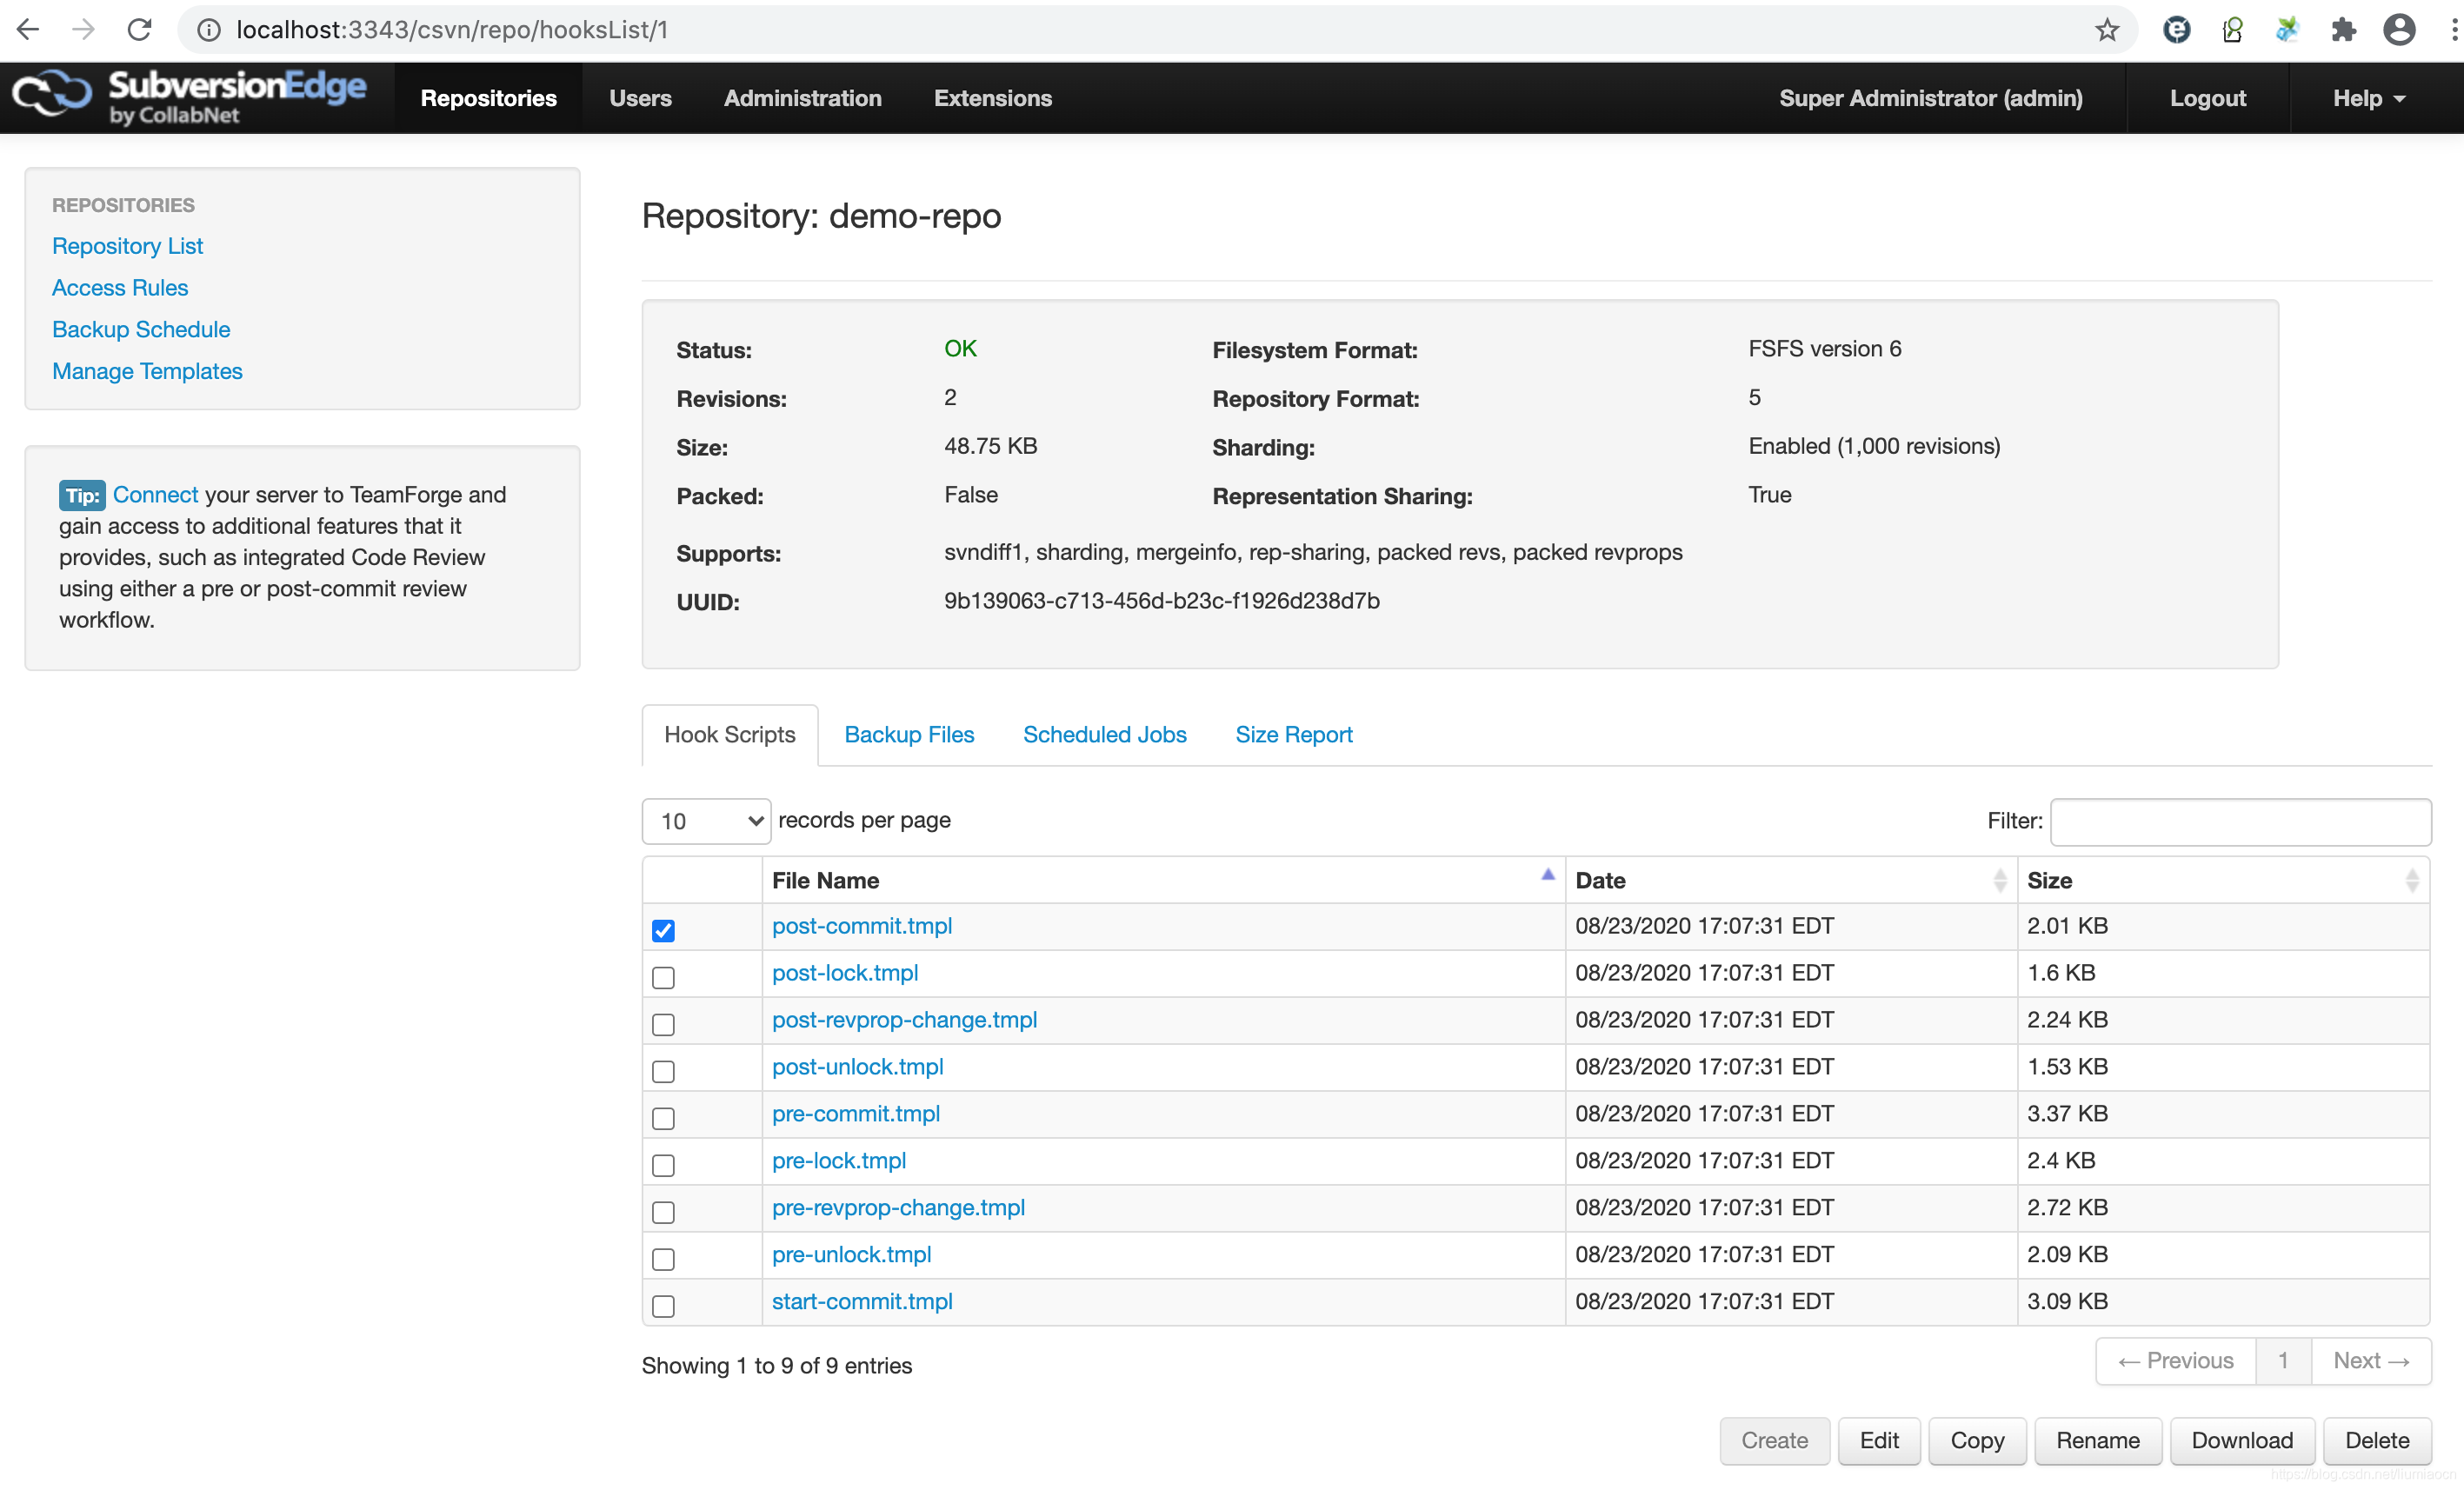This screenshot has width=2464, height=1490.
Task: Check the pre-unlock.tmpl checkbox
Action: tap(663, 1259)
